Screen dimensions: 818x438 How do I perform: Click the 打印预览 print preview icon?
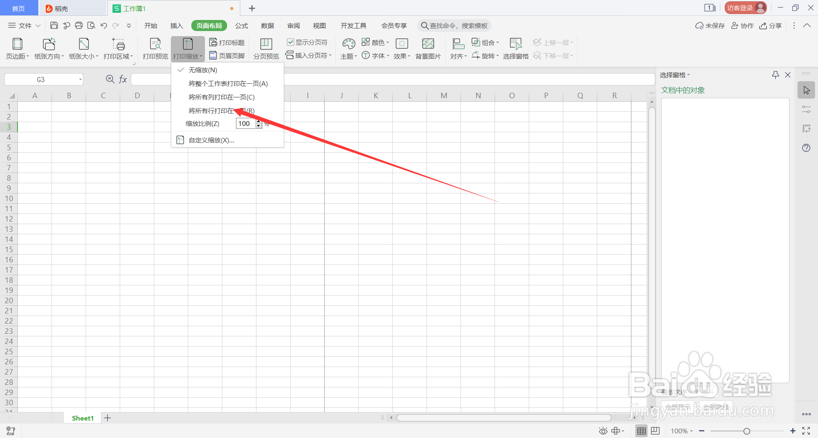click(x=155, y=44)
